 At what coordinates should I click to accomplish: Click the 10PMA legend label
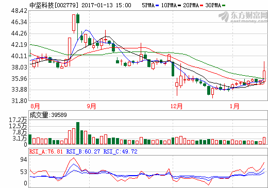[x=169, y=5]
